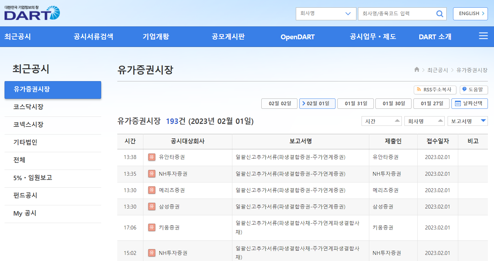Open the 공시업무·제도 menu
Screen dimensions: 494x261
[x=373, y=37]
